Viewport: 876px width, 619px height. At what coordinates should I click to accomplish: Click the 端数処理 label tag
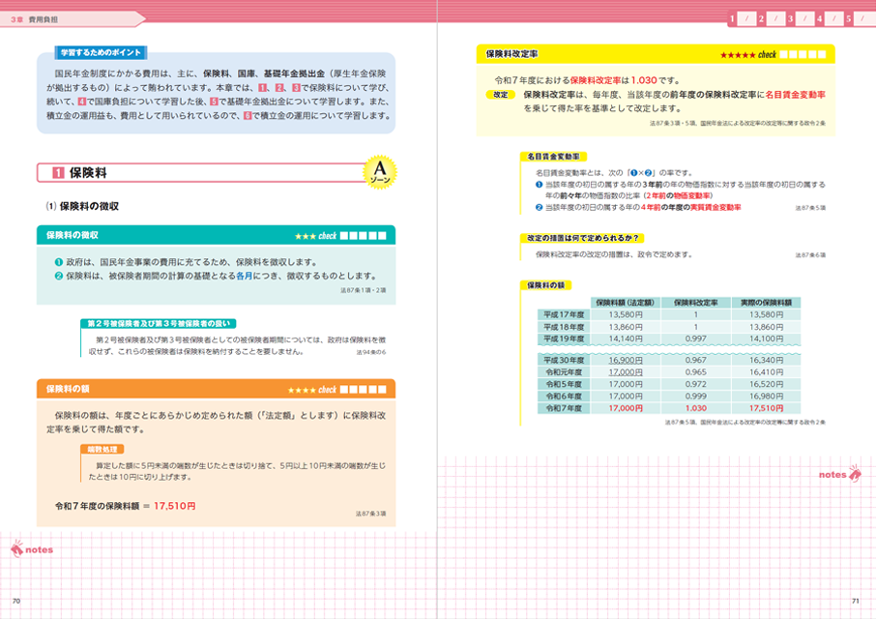[102, 450]
